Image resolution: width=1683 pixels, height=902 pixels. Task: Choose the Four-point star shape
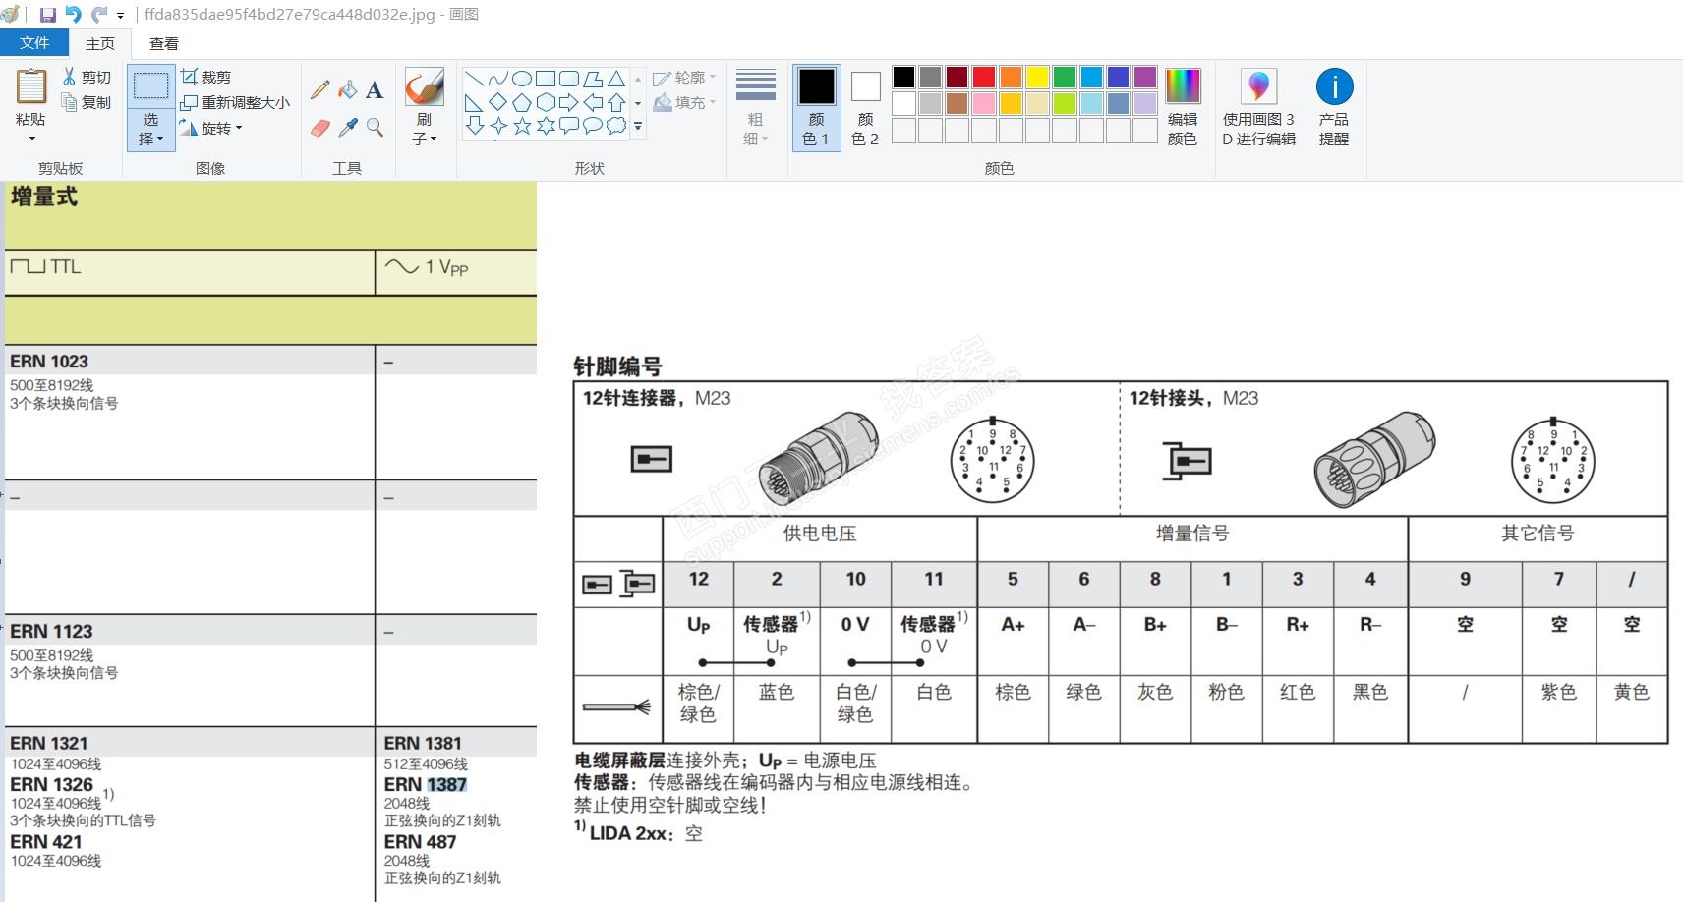click(x=498, y=126)
